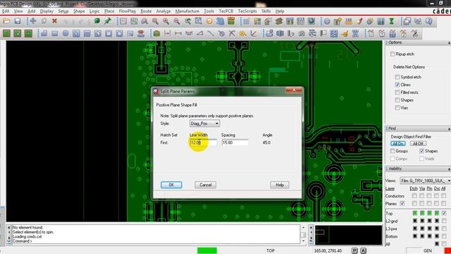Click the green hourglass icon
The height and width of the screenshot is (254, 451).
[392, 21]
